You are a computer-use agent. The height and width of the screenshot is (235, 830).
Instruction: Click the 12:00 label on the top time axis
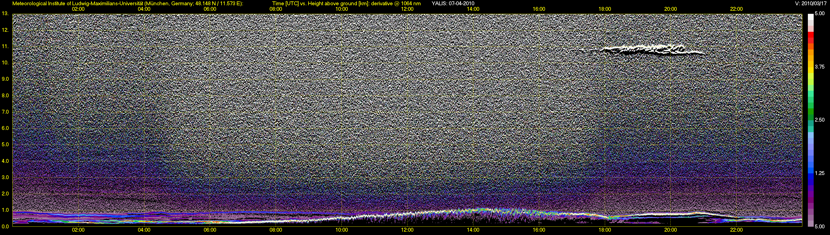pyautogui.click(x=407, y=9)
